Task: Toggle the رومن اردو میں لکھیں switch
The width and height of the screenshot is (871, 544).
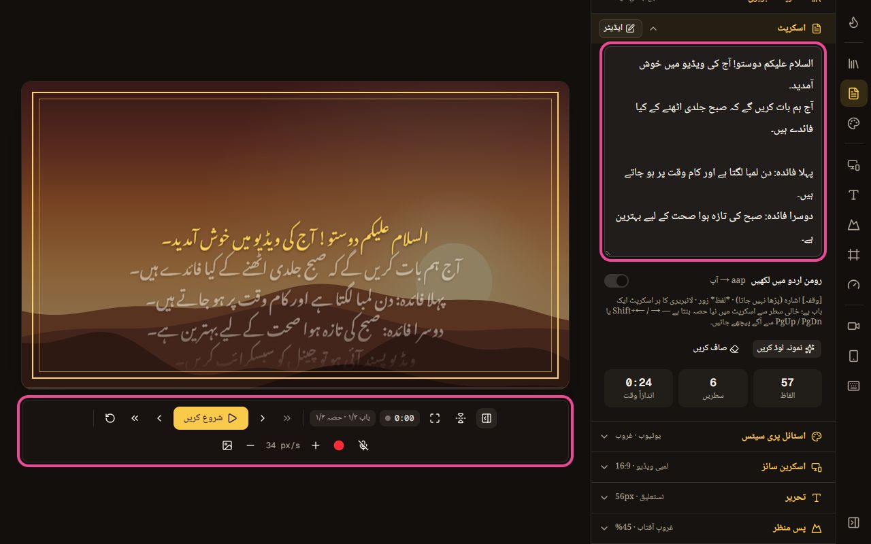Action: click(617, 281)
